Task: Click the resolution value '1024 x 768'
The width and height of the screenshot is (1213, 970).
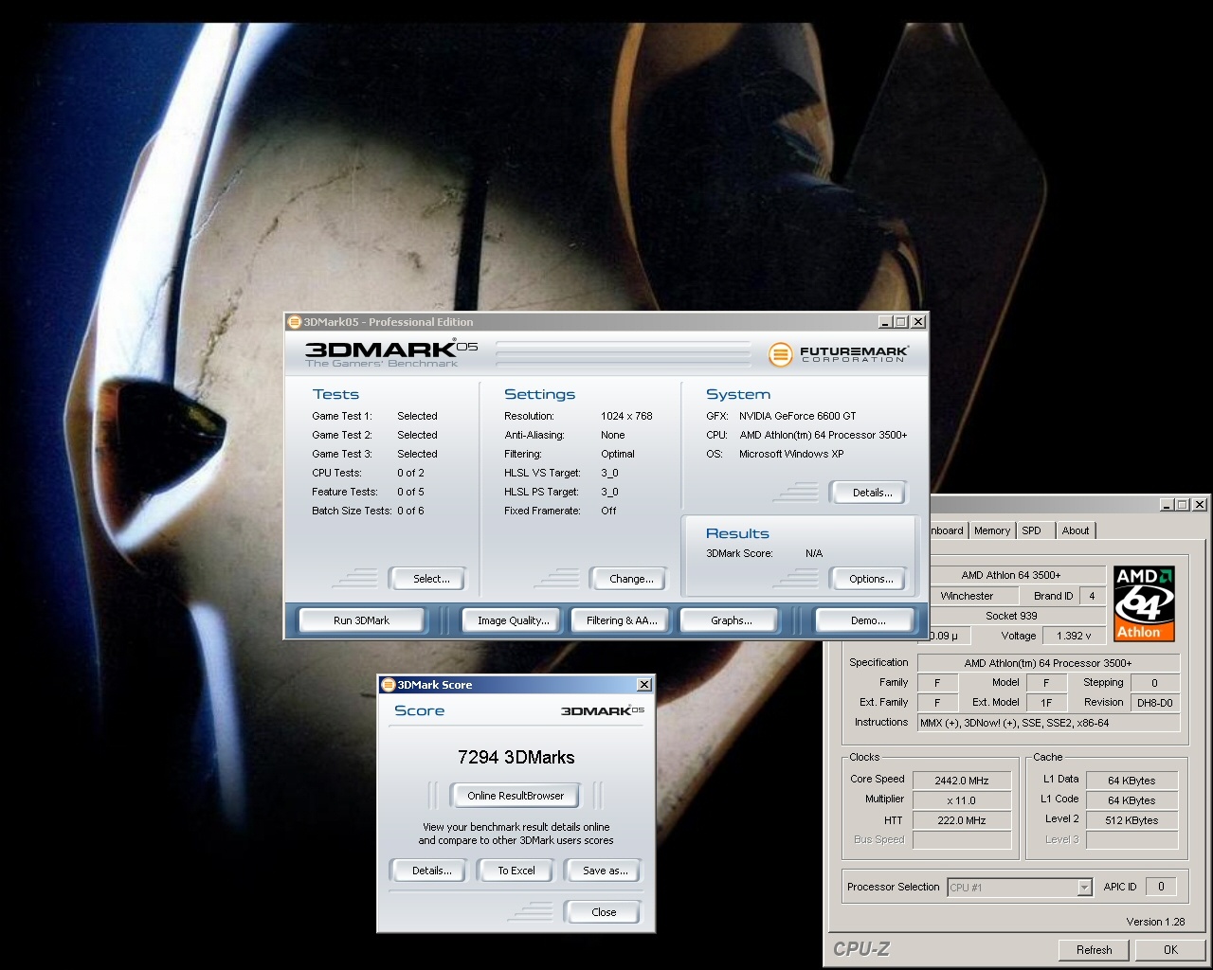Action: [626, 416]
